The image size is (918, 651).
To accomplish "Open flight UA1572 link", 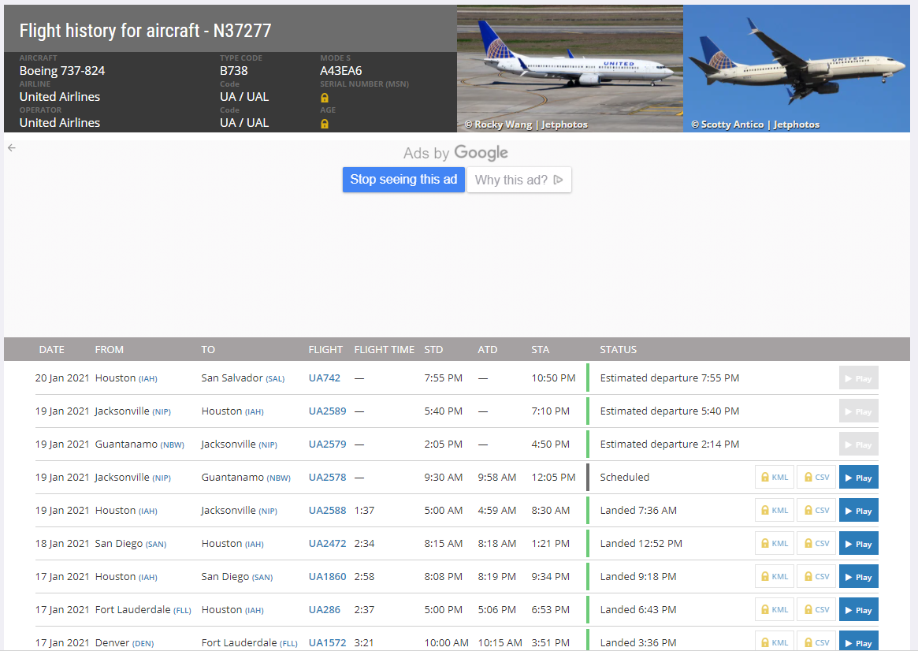I will 327,643.
